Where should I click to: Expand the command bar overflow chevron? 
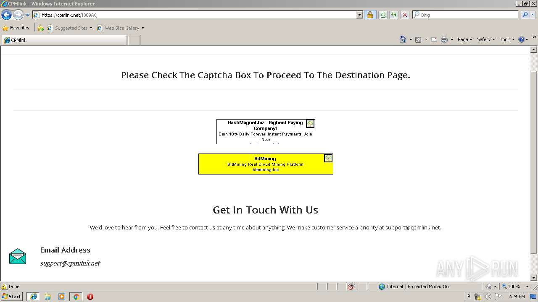534,37
